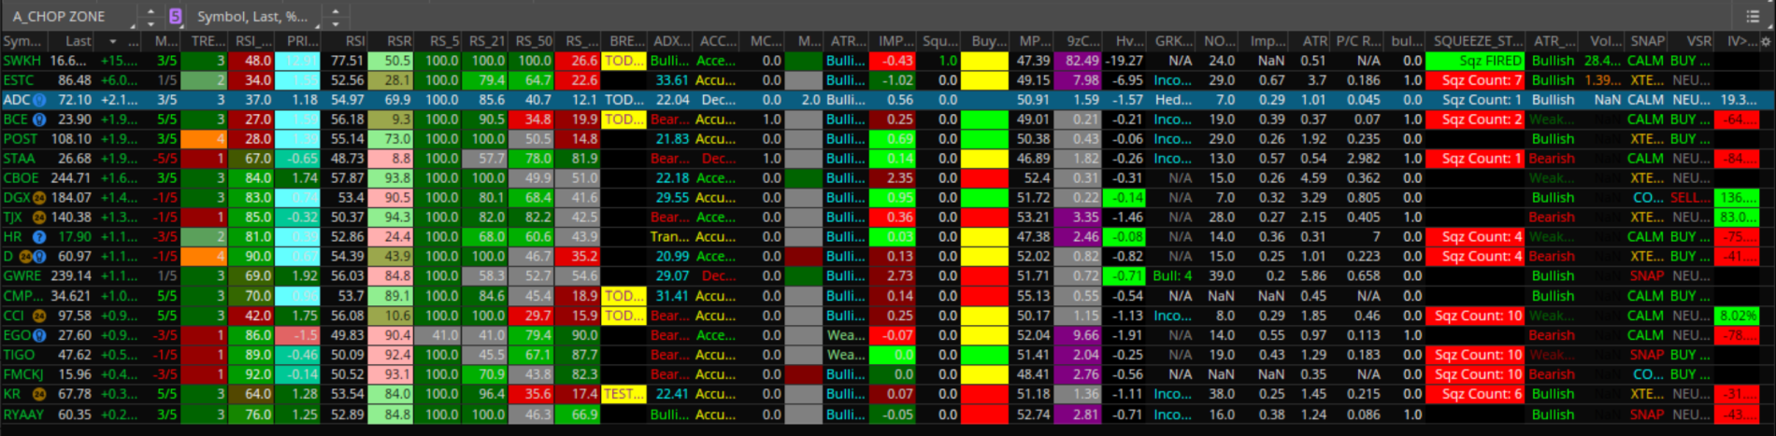Click the lightbulb icon beside BCE
1776x436 pixels.
[39, 120]
